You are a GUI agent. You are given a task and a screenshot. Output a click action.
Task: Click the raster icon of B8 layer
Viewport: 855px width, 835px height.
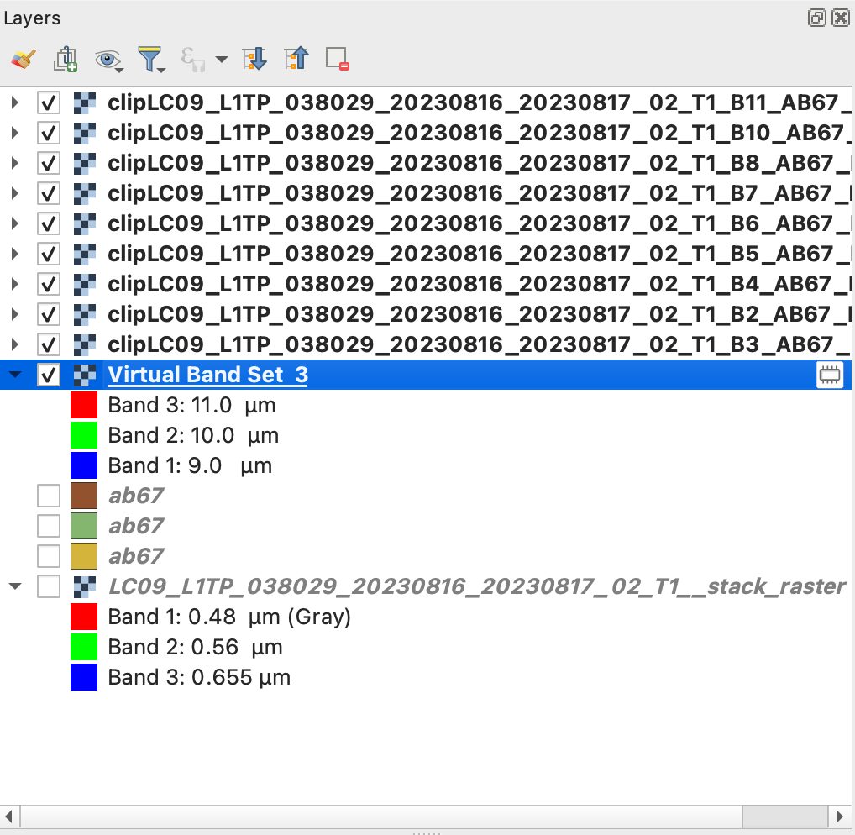(x=85, y=163)
